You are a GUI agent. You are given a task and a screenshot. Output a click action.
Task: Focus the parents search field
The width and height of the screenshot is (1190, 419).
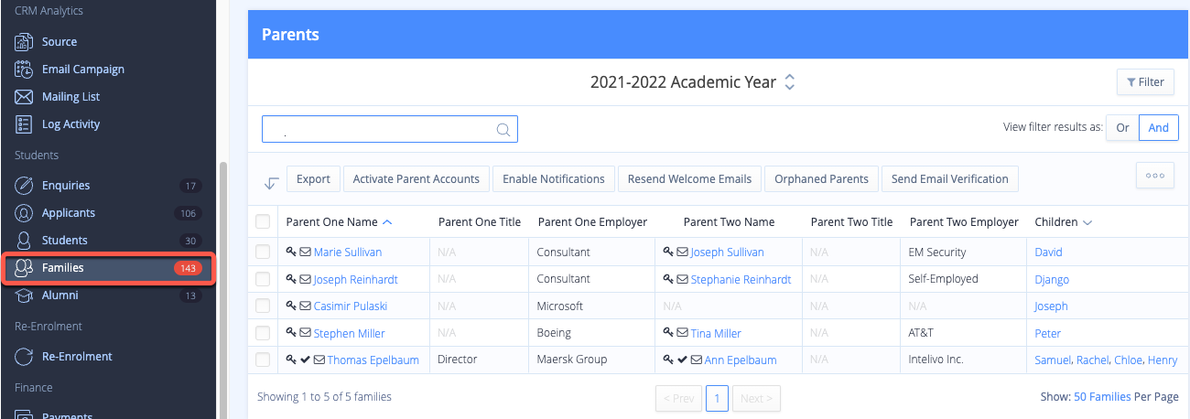(x=380, y=130)
